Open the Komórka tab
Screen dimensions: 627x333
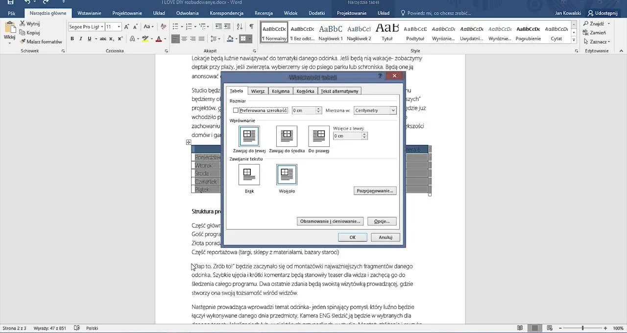coord(305,91)
